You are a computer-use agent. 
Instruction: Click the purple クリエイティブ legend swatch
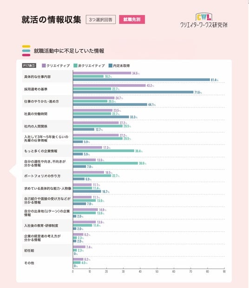[x=44, y=66]
